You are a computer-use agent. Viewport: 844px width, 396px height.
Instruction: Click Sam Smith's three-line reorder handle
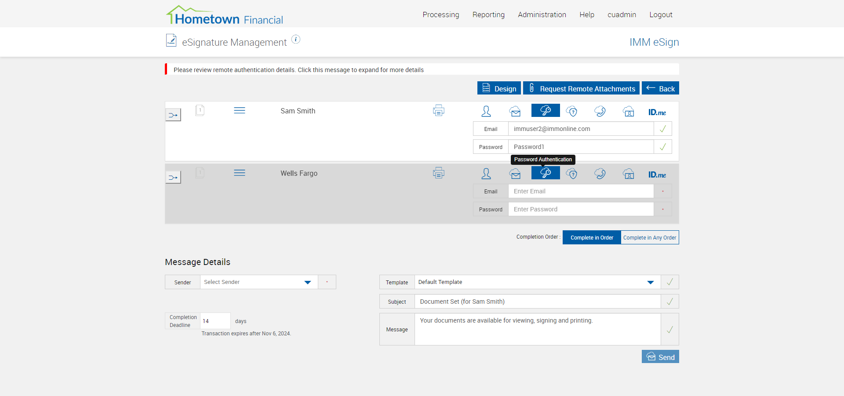point(240,111)
